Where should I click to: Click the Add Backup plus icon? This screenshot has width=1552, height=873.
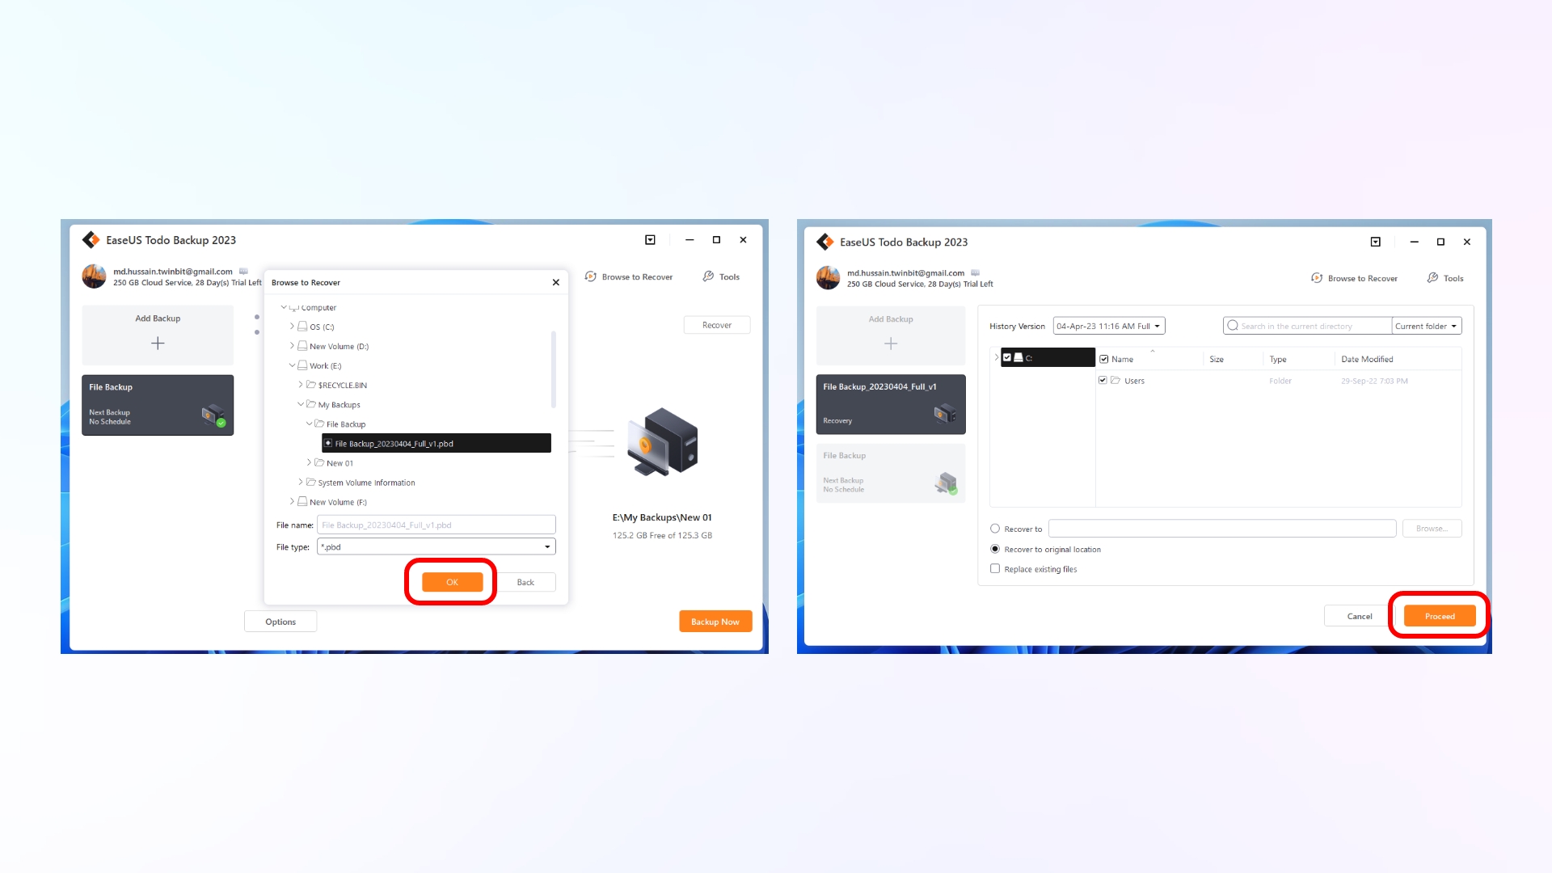tap(158, 342)
